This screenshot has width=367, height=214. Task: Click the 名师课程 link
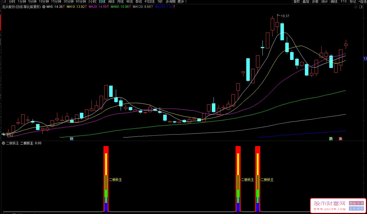pyautogui.click(x=357, y=209)
